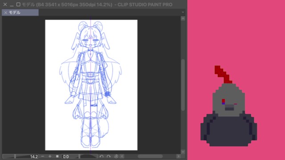285x160 pixels.
Task: Close the モデル tab
Action: tap(5, 12)
